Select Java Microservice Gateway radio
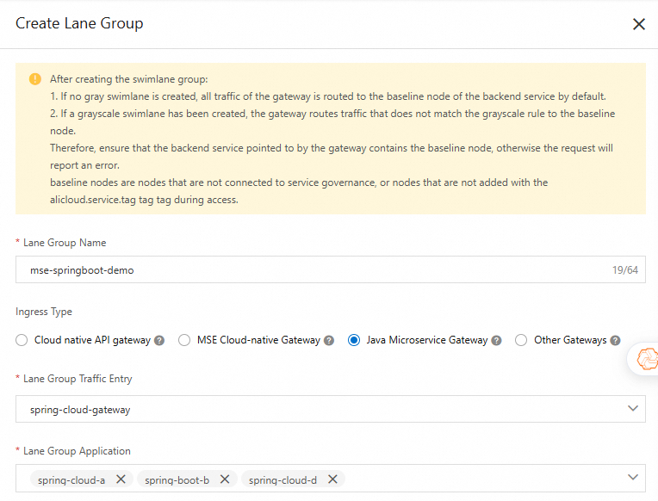658x501 pixels. click(354, 340)
